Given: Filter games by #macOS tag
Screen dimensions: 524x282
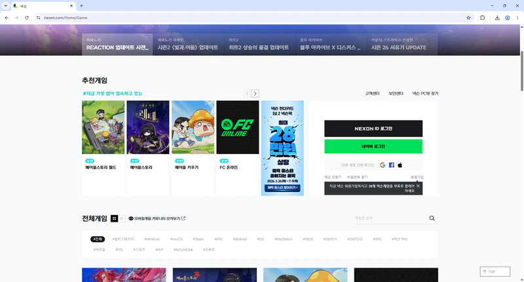Looking at the screenshot, I should pos(176,239).
